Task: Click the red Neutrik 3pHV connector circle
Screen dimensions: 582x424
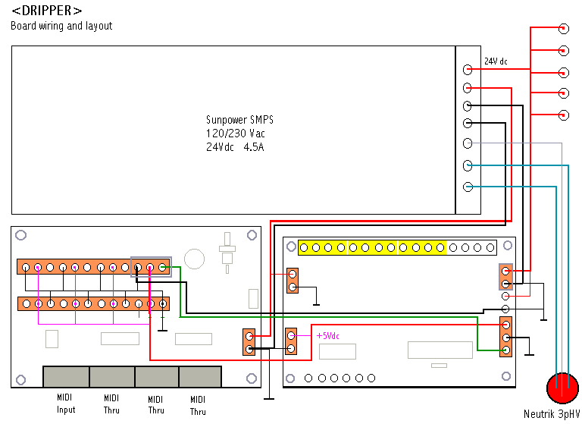Action: [x=562, y=388]
